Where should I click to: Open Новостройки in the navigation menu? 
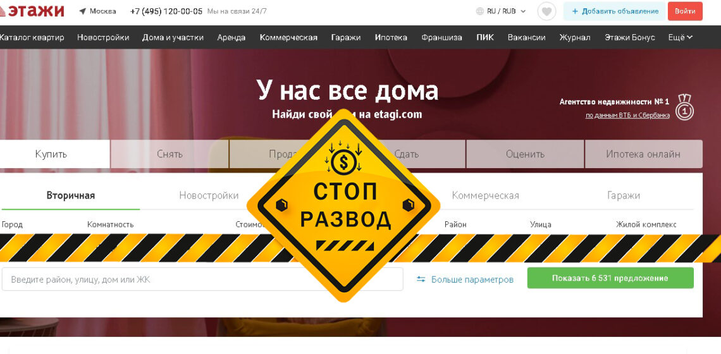[x=103, y=37]
